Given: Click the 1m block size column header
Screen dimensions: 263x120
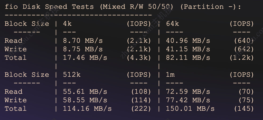Looking at the screenshot, I should point(170,75).
